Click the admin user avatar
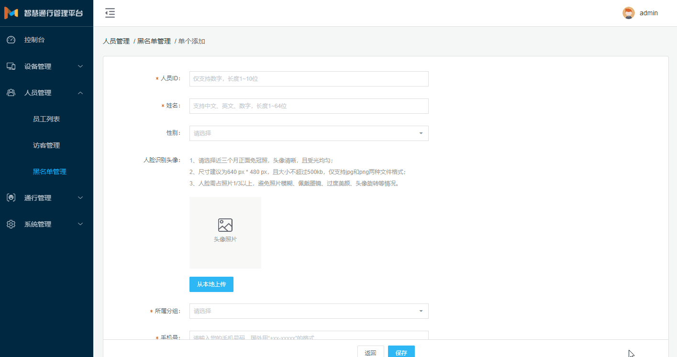 pyautogui.click(x=628, y=13)
